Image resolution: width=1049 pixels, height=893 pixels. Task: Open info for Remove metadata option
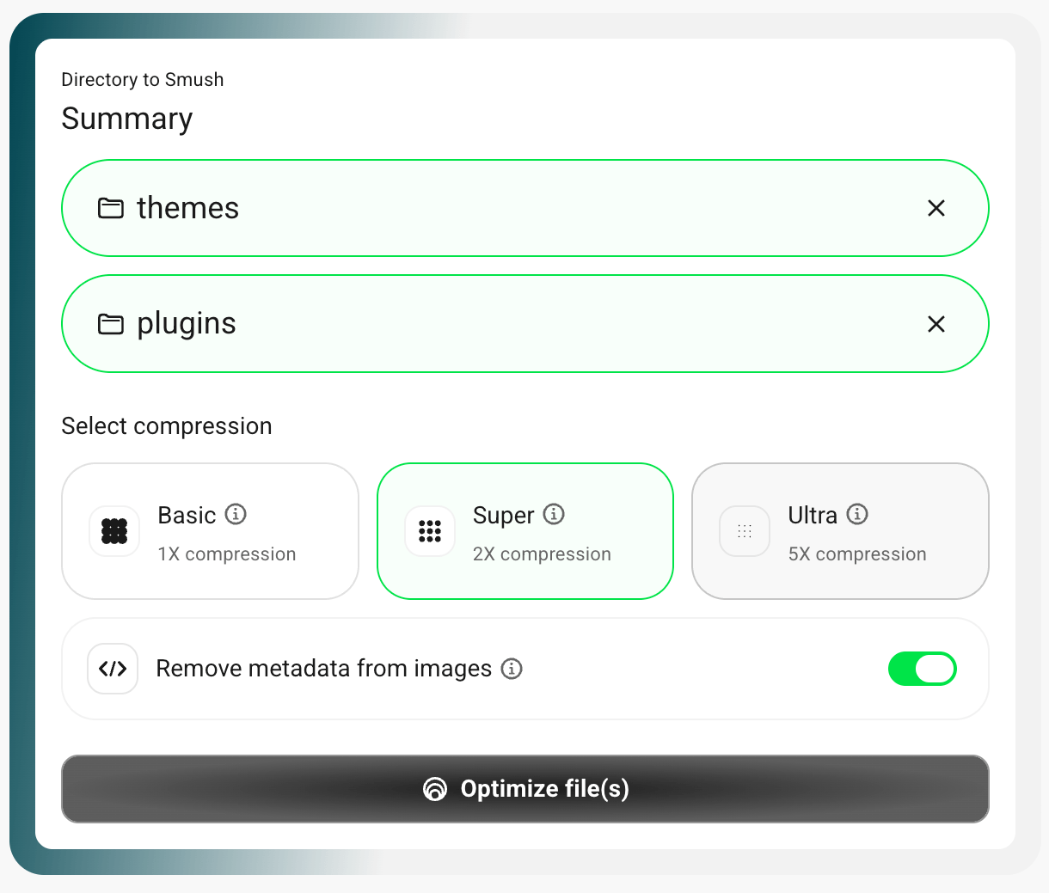[x=512, y=669]
